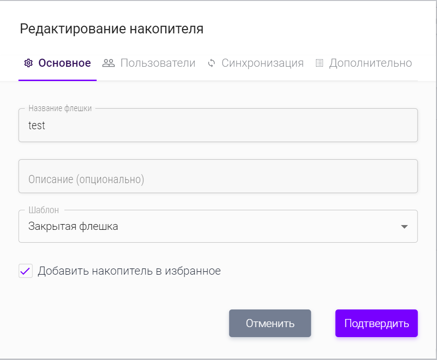Open the Пользователи tab
The image size is (437, 360).
click(158, 63)
